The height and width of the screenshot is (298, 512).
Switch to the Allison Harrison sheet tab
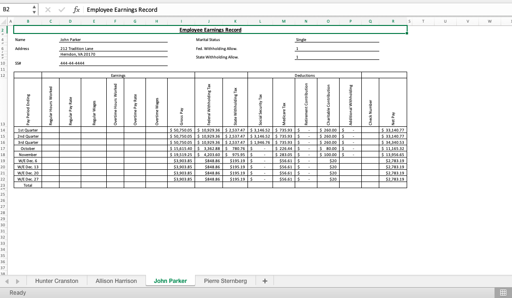[116, 281]
